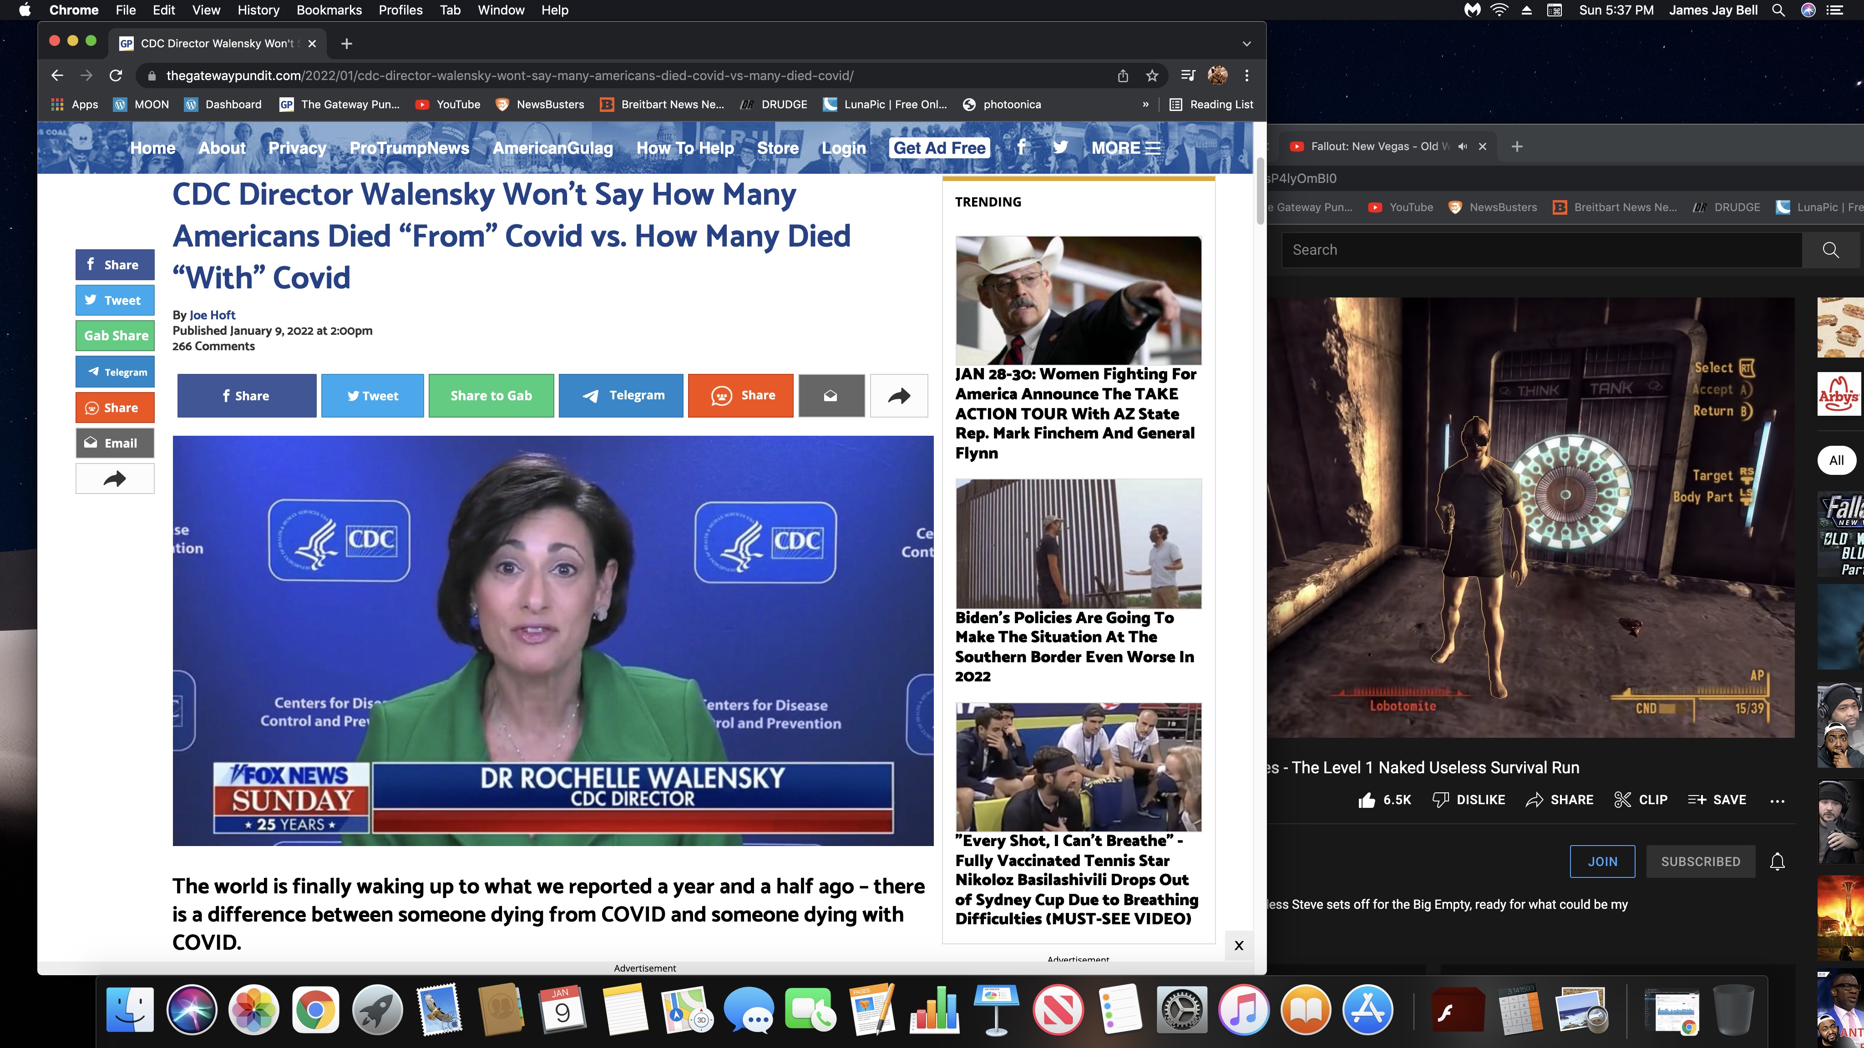Click the Chrome back arrow button
The height and width of the screenshot is (1048, 1864).
point(57,75)
